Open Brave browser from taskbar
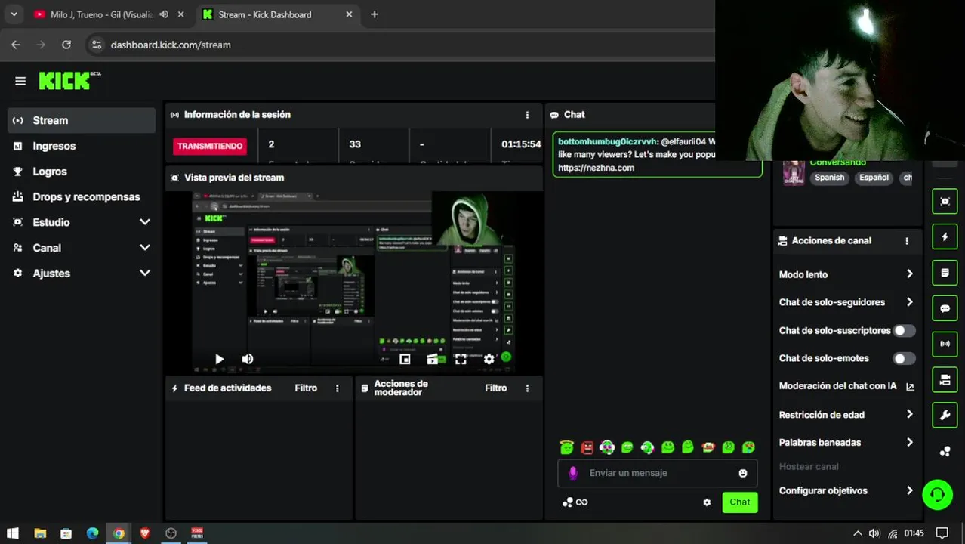 (x=145, y=533)
